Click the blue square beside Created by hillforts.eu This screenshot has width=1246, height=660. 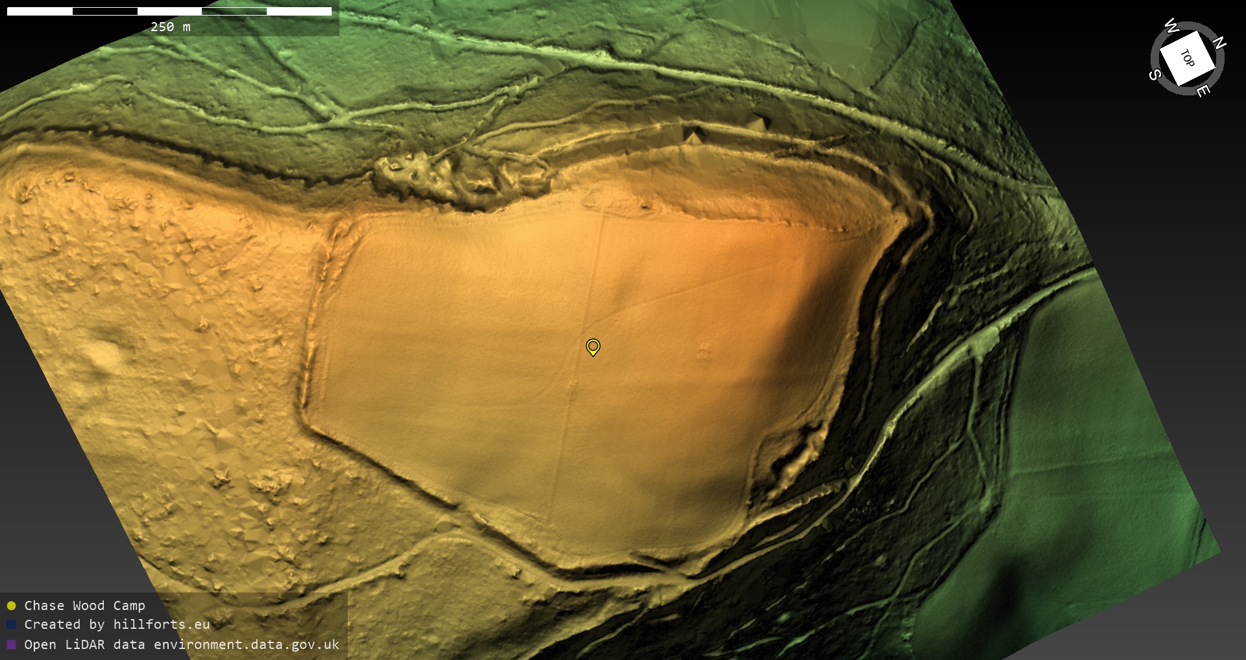tap(11, 624)
